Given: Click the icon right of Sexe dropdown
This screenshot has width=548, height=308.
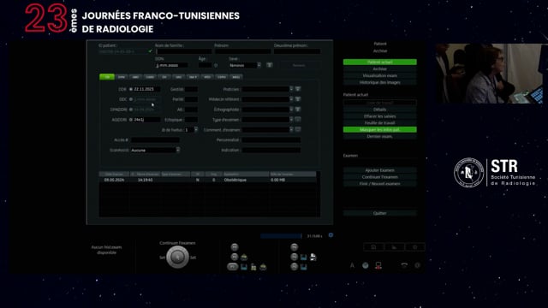Looking at the screenshot, I should point(270,65).
